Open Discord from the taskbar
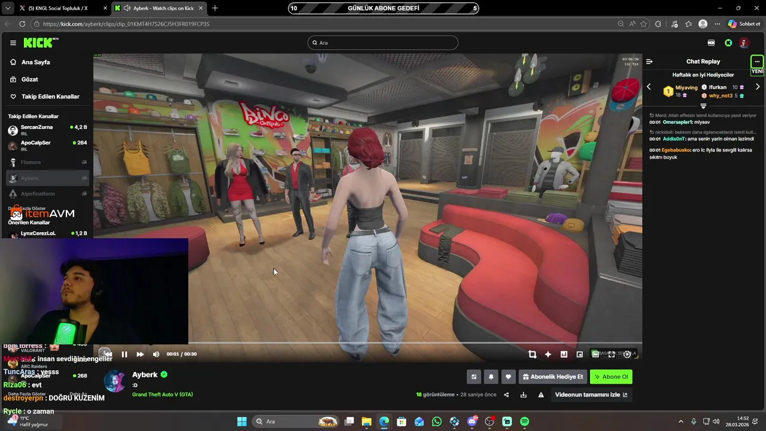 click(x=472, y=421)
